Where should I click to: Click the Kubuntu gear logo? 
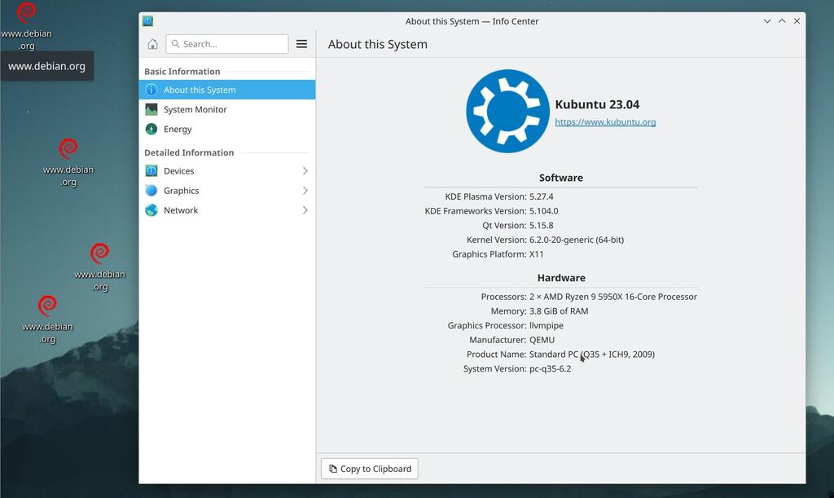click(x=507, y=111)
